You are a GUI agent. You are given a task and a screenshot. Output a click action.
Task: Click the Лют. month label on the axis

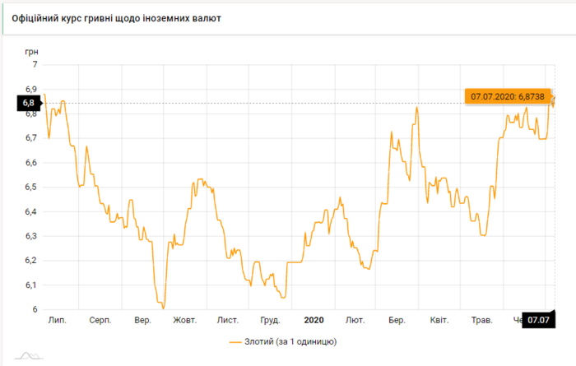coord(355,320)
